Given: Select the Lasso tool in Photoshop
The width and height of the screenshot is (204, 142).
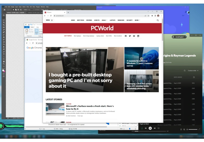Looking at the screenshot, I should [4, 20].
